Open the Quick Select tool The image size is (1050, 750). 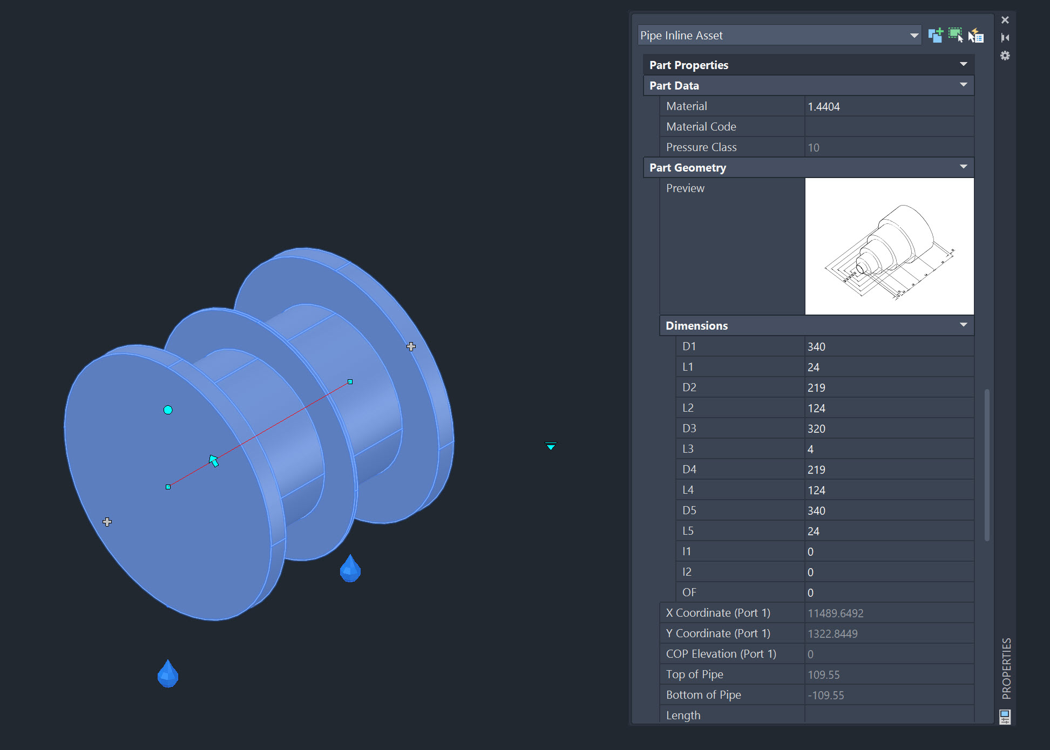coord(976,36)
